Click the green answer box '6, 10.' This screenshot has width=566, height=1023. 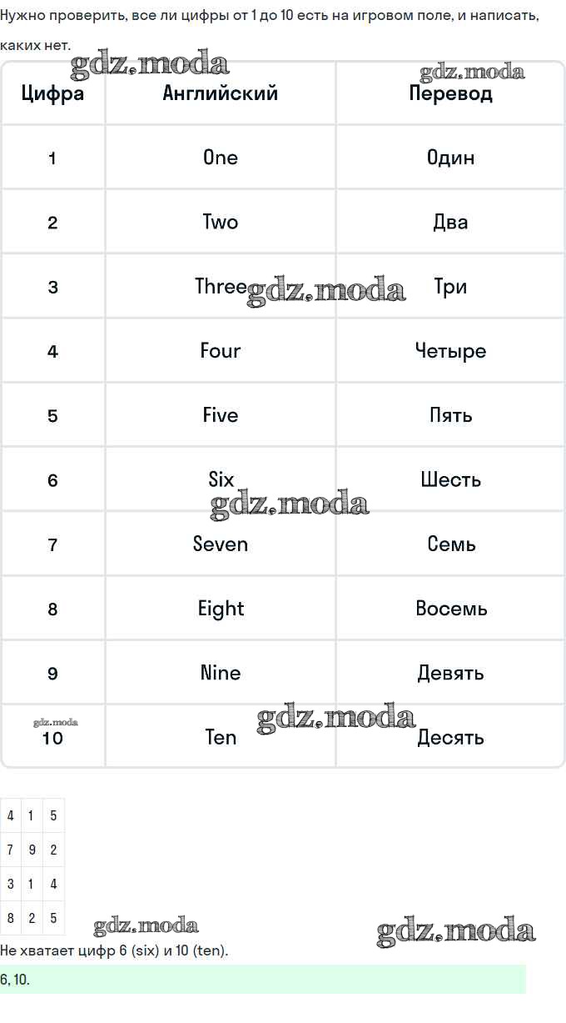263,980
